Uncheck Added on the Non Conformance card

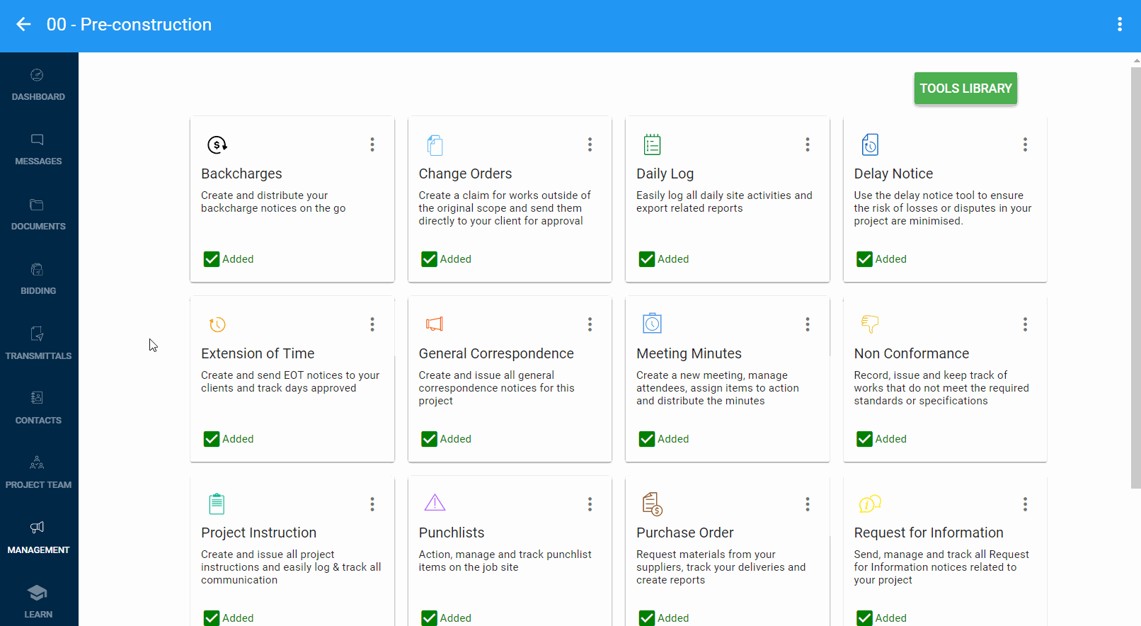864,439
